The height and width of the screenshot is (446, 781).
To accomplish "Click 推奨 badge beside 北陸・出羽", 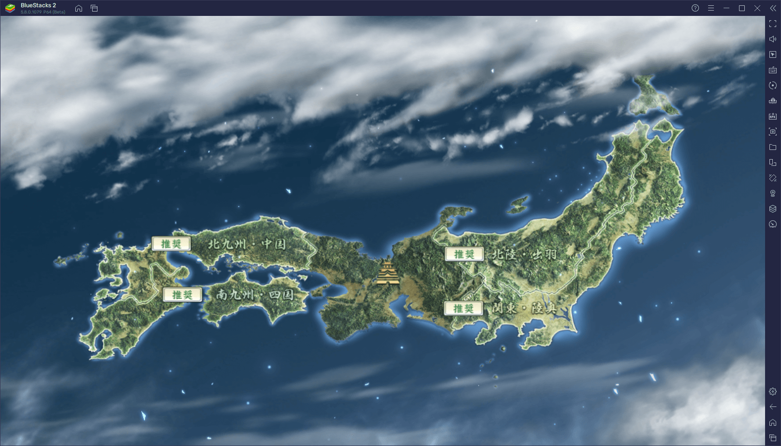I will pyautogui.click(x=464, y=254).
